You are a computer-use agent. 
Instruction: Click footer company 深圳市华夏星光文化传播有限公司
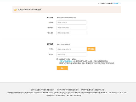click(x=92, y=90)
